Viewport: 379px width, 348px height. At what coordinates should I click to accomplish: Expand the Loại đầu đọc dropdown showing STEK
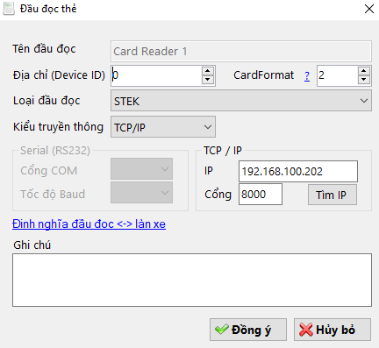tap(241, 101)
